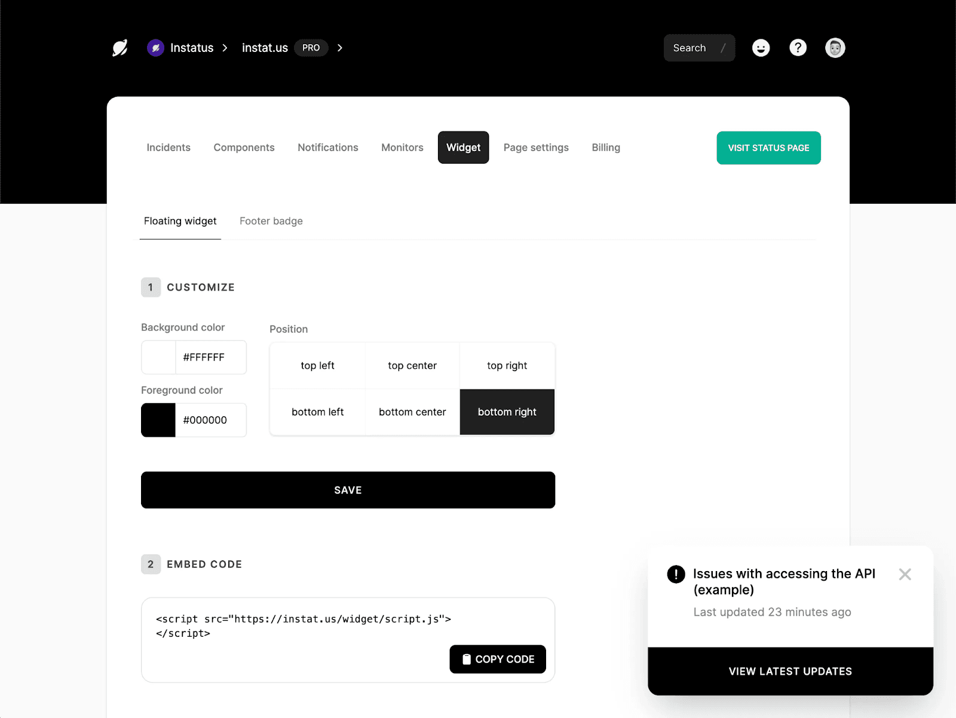Switch to the Footer badge sub-tab
The image size is (956, 718).
271,221
